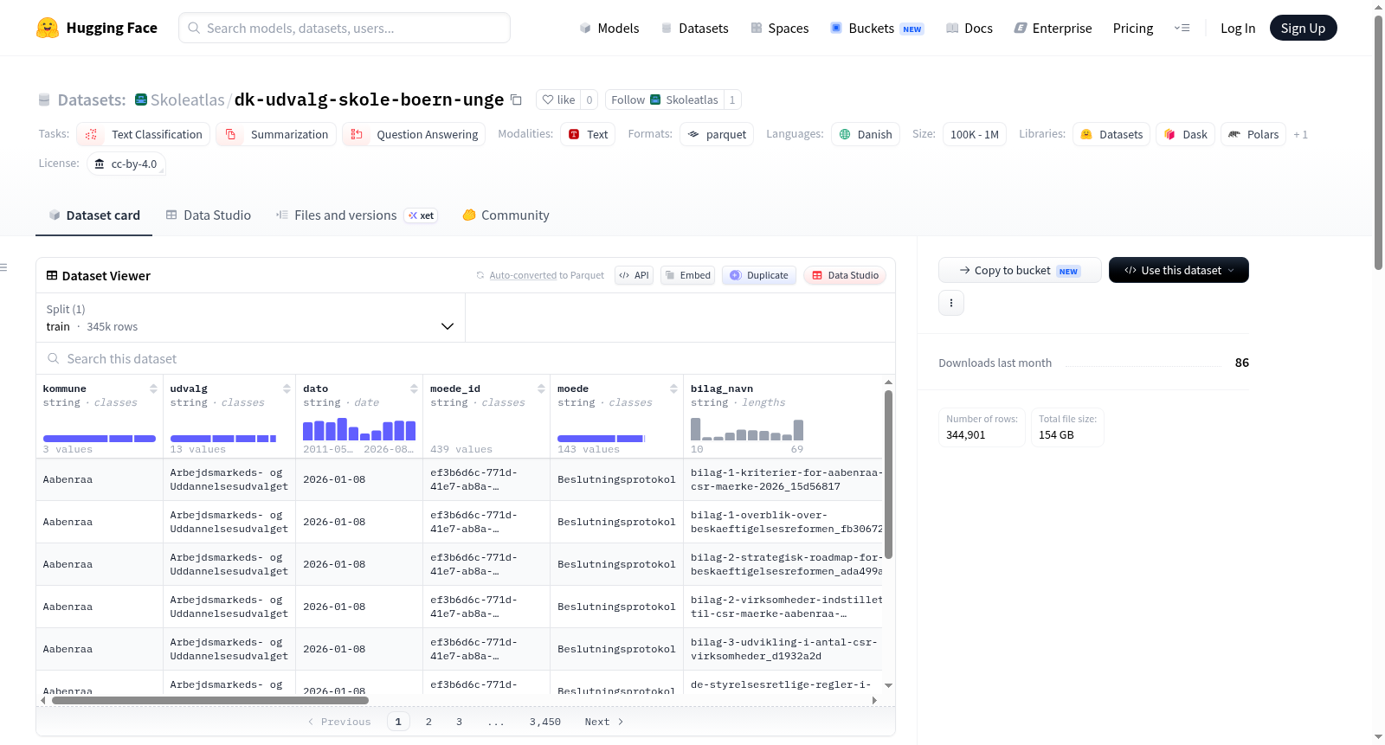Sort the moede_id column
The width and height of the screenshot is (1385, 745).
(x=541, y=389)
